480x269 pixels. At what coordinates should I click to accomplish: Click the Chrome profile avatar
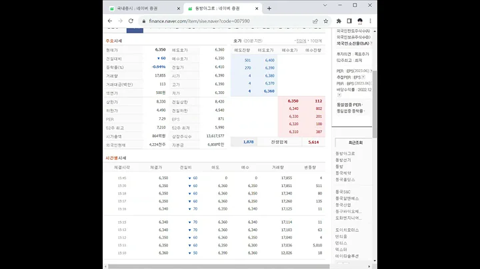pyautogui.click(x=360, y=21)
